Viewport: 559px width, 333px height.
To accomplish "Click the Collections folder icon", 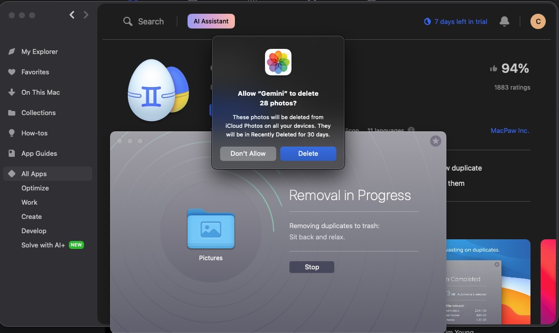I will [12, 113].
